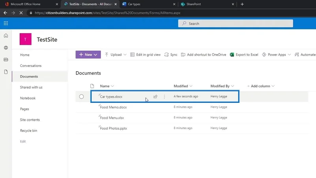The height and width of the screenshot is (178, 316).
Task: Select the Car types.docx row circle
Action: click(x=81, y=97)
